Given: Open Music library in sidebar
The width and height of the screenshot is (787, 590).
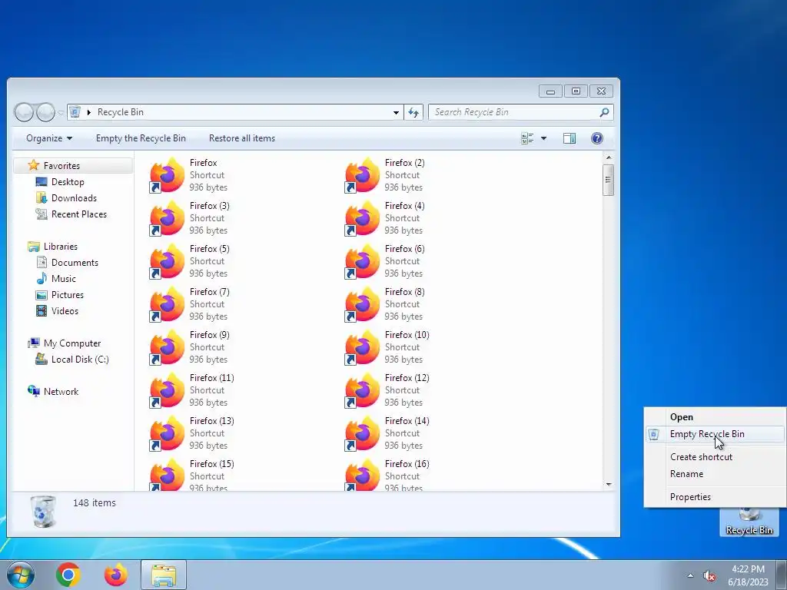Looking at the screenshot, I should [x=64, y=279].
